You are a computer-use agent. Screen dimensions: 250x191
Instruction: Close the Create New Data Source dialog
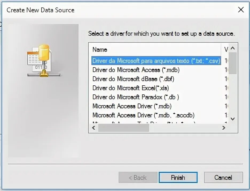(x=241, y=10)
